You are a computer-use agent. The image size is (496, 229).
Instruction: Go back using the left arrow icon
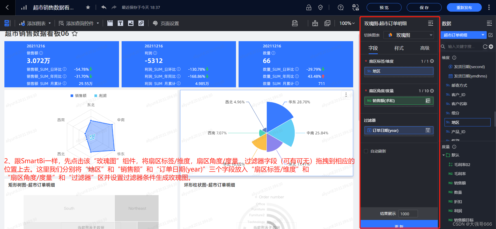tap(7, 8)
